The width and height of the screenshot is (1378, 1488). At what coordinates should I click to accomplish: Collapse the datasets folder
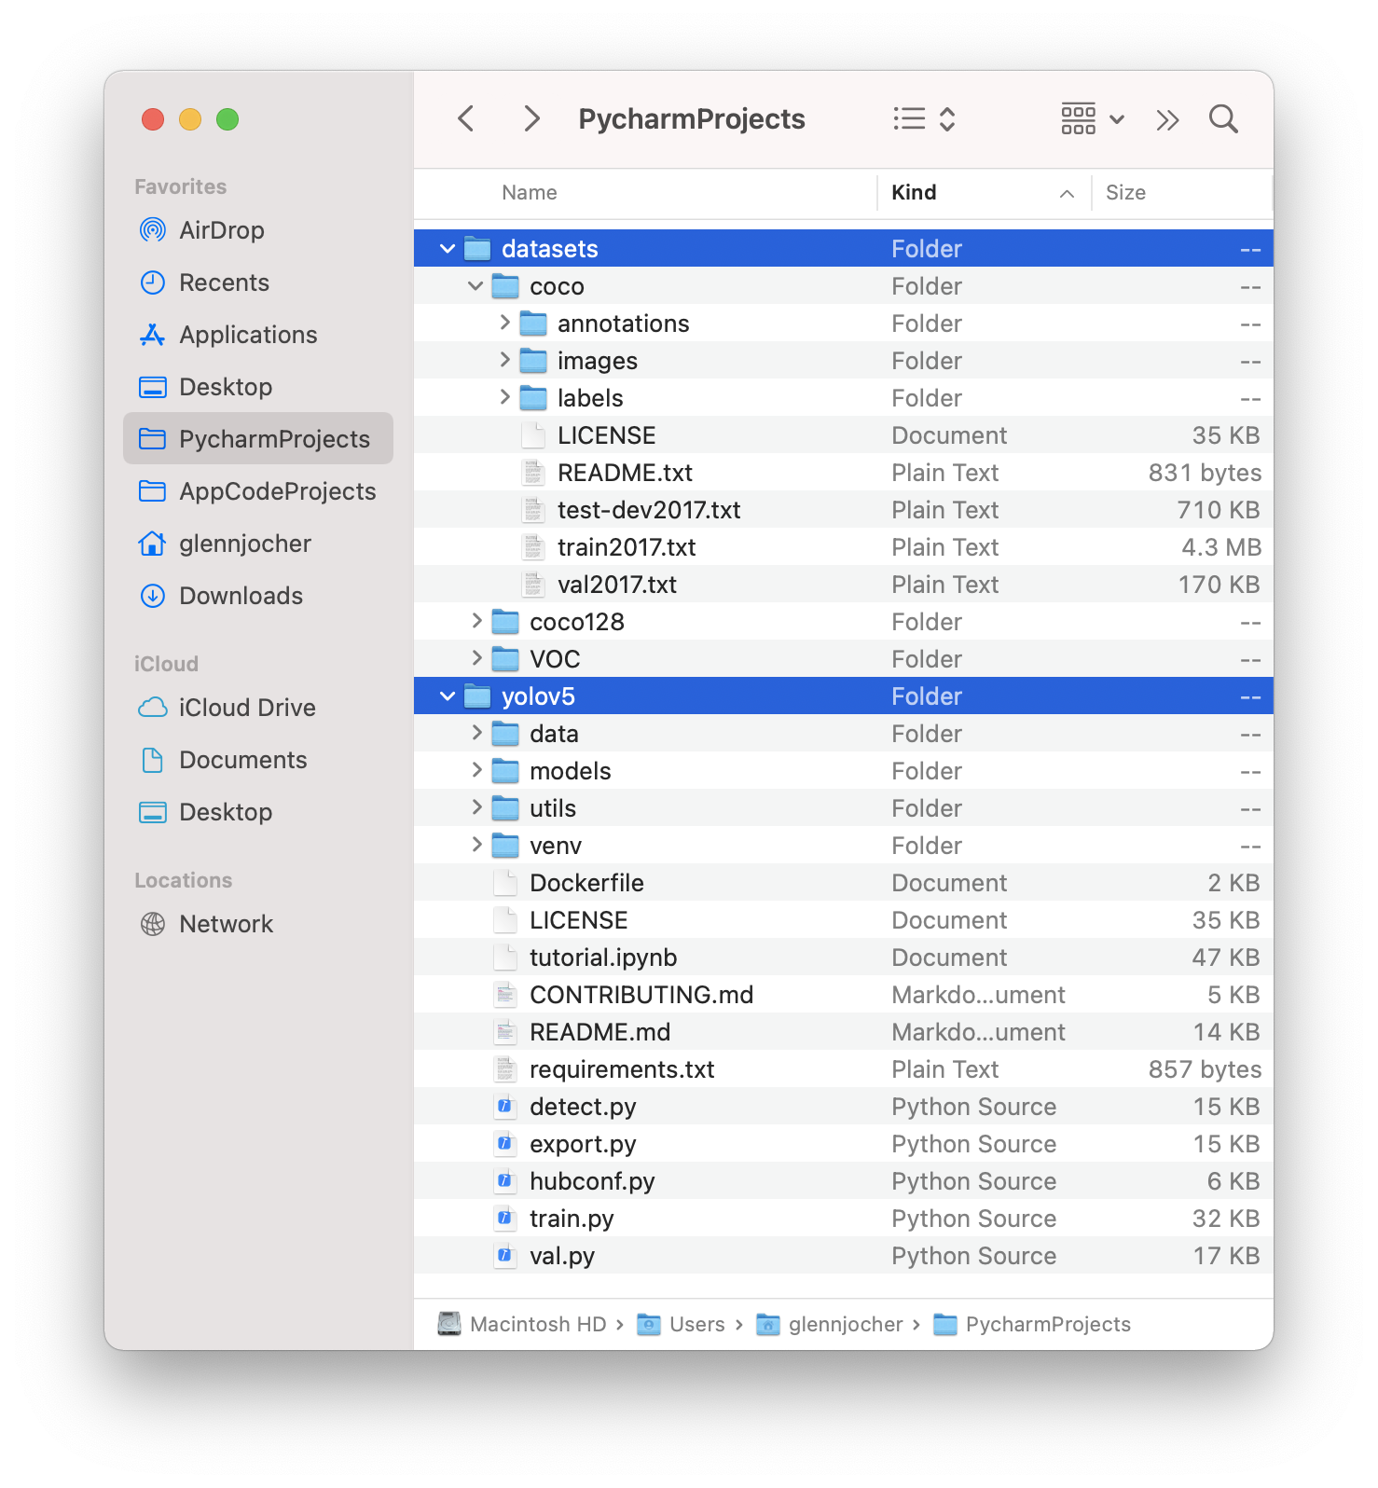[448, 249]
